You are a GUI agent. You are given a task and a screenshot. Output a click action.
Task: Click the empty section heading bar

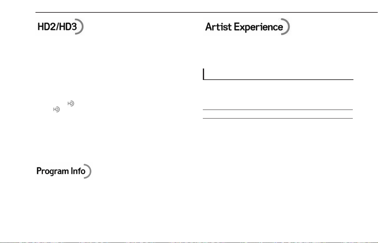(x=278, y=74)
